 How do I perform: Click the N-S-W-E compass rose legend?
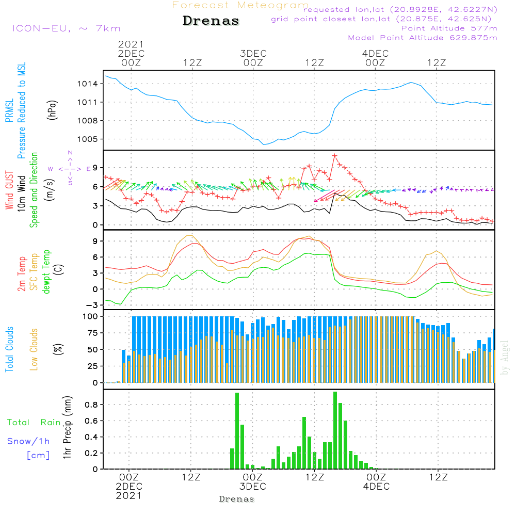coord(70,169)
